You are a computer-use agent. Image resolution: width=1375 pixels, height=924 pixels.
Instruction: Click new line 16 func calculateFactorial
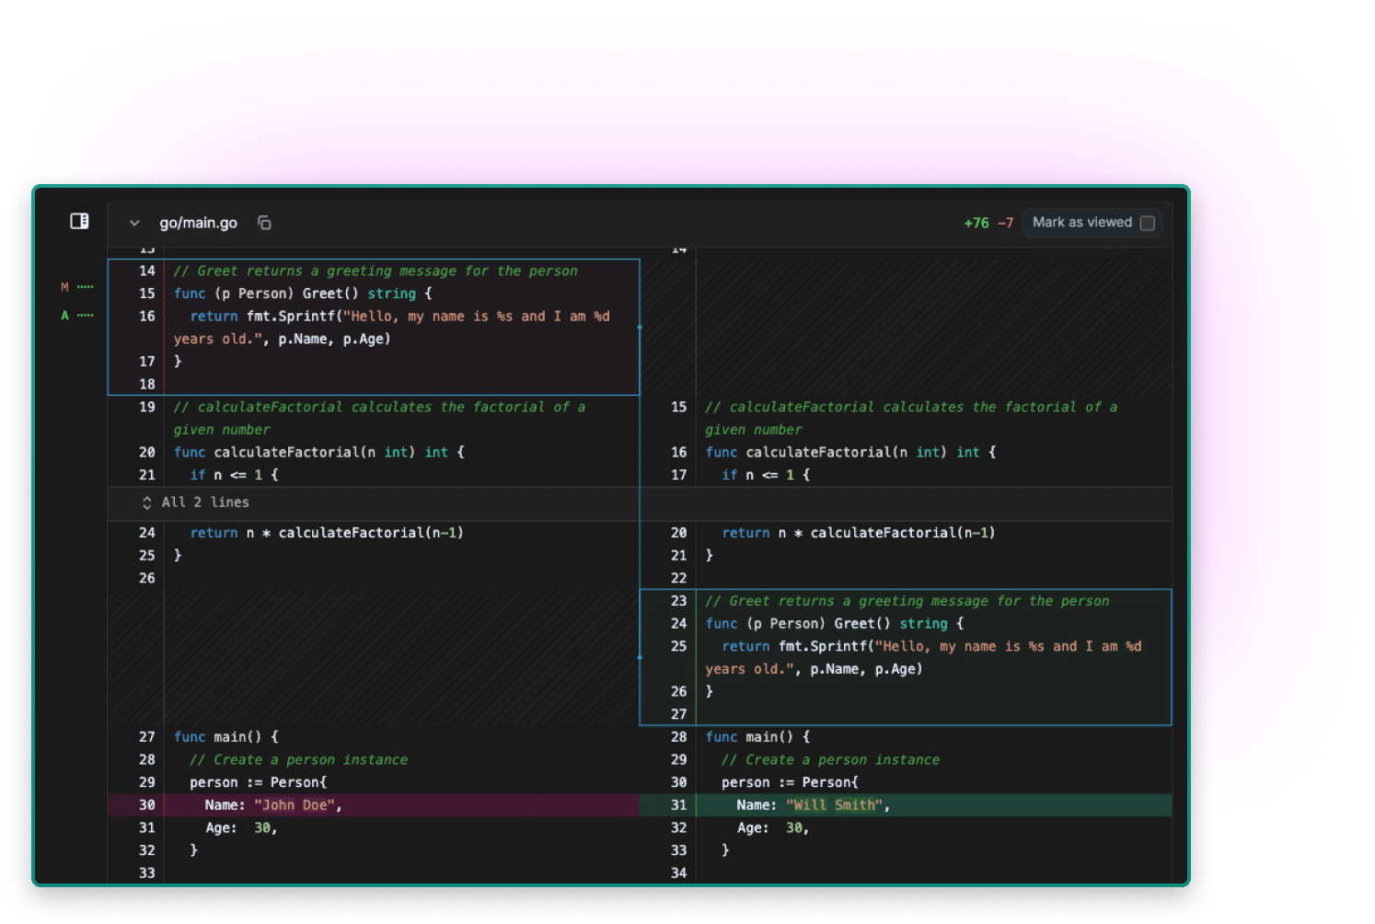[x=851, y=453]
